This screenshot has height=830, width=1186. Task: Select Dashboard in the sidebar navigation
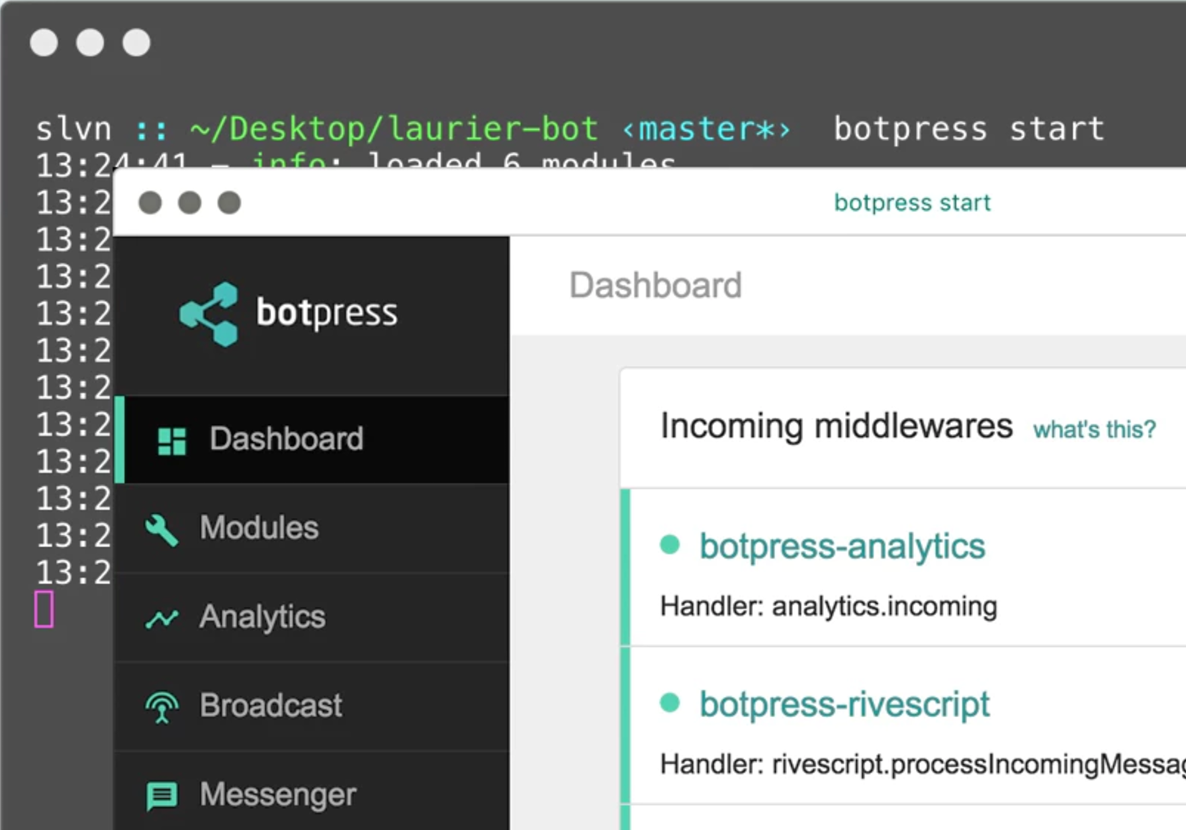[287, 439]
